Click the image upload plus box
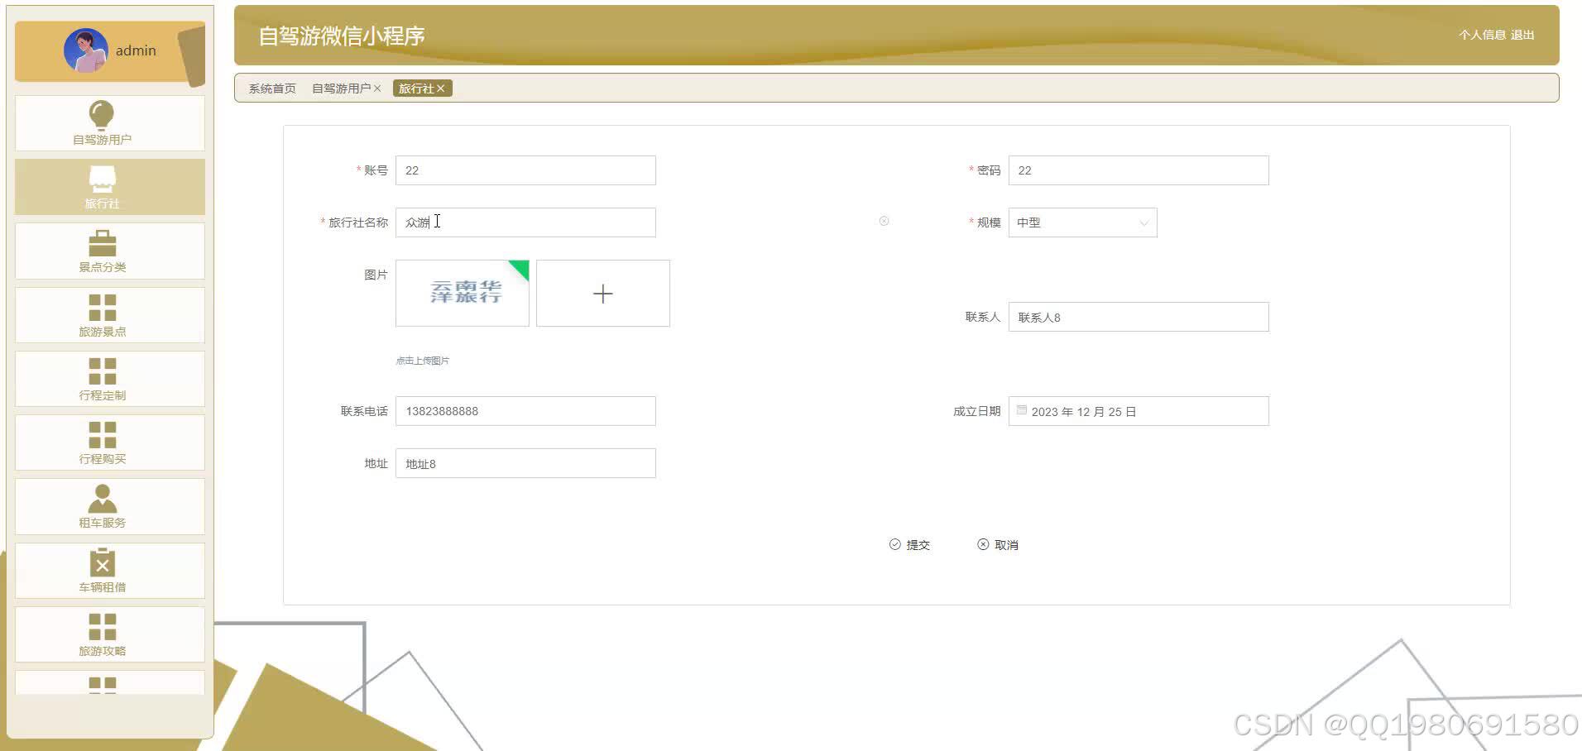Viewport: 1582px width, 751px height. point(602,294)
